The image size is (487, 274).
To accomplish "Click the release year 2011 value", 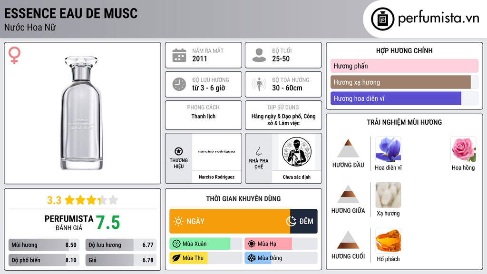I will (x=199, y=59).
